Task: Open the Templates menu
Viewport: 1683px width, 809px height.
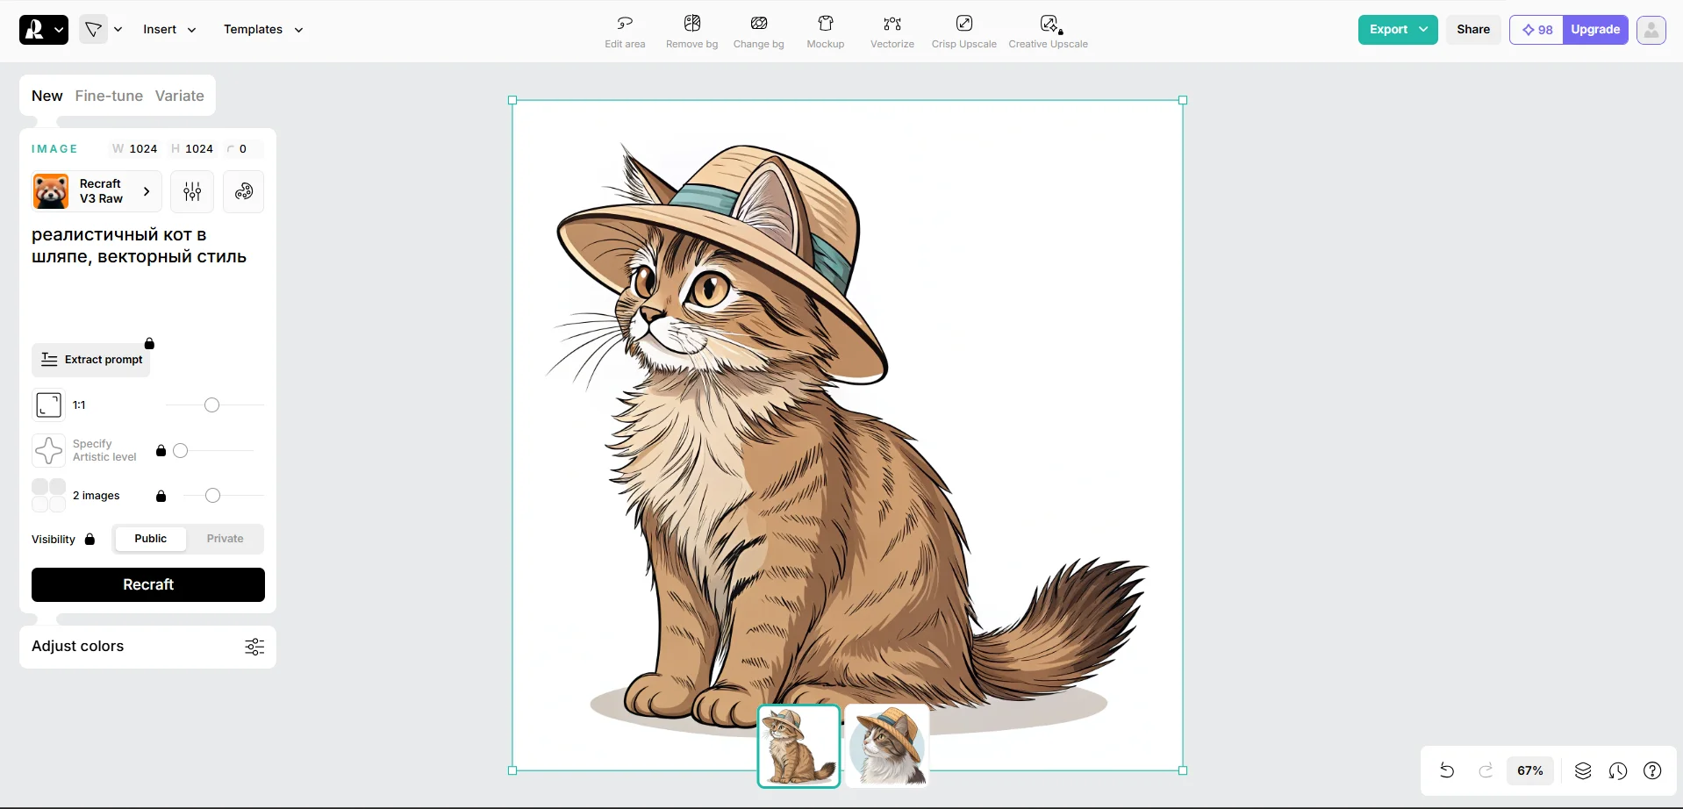Action: tap(263, 29)
